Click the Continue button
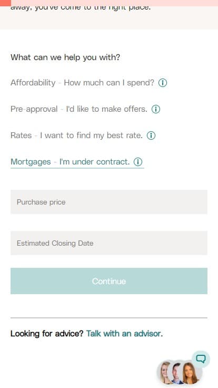Image resolution: width=218 pixels, height=388 pixels. click(x=109, y=281)
